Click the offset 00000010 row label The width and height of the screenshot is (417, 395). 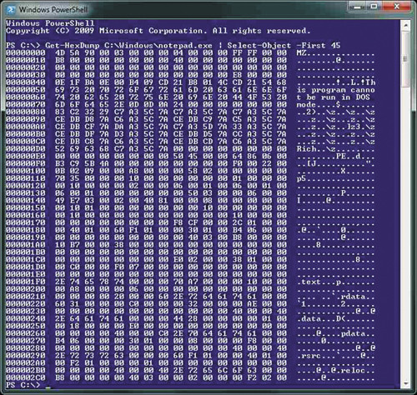26,60
